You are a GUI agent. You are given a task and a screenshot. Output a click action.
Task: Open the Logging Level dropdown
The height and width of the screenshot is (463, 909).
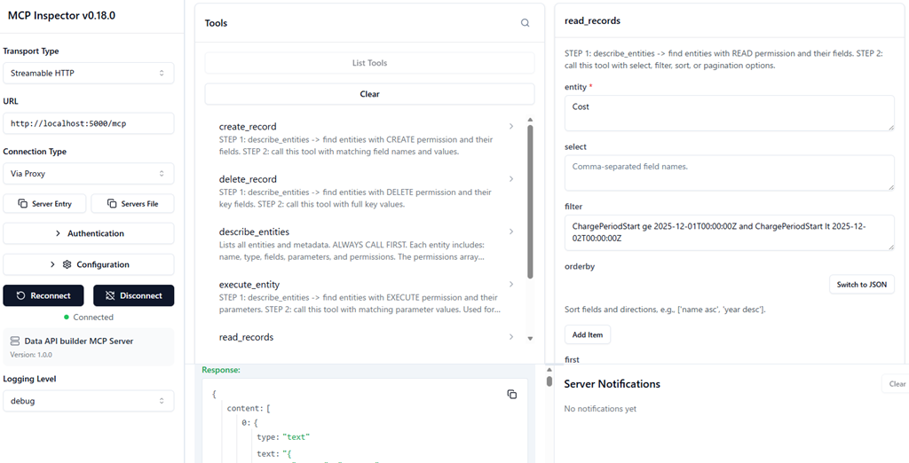88,401
